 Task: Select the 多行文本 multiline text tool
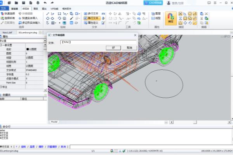pos(92,13)
